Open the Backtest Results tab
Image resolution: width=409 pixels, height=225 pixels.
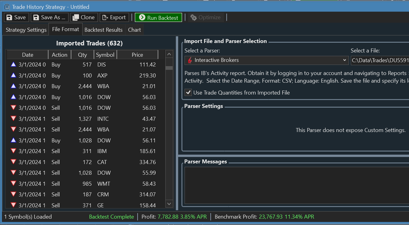(x=103, y=30)
